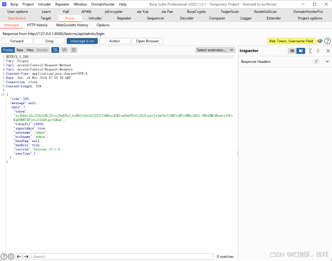Select the HTTP history sub-tab

point(37,25)
